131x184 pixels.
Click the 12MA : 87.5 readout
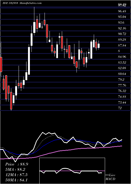click(x=16, y=175)
